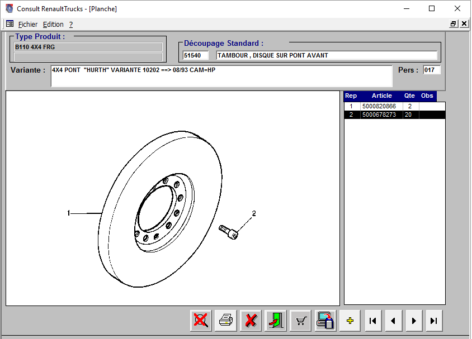Viewport: 472px width, 339px height.
Task: Go to the previous plate
Action: point(393,321)
